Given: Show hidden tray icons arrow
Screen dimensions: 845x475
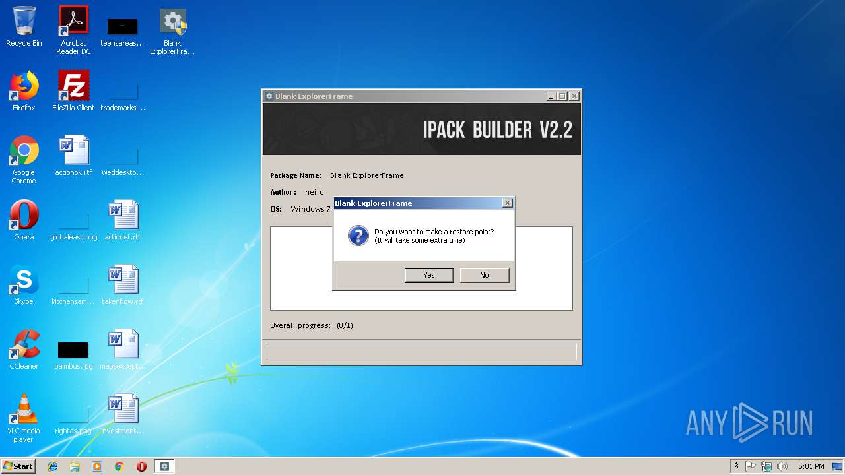Looking at the screenshot, I should click(x=736, y=466).
